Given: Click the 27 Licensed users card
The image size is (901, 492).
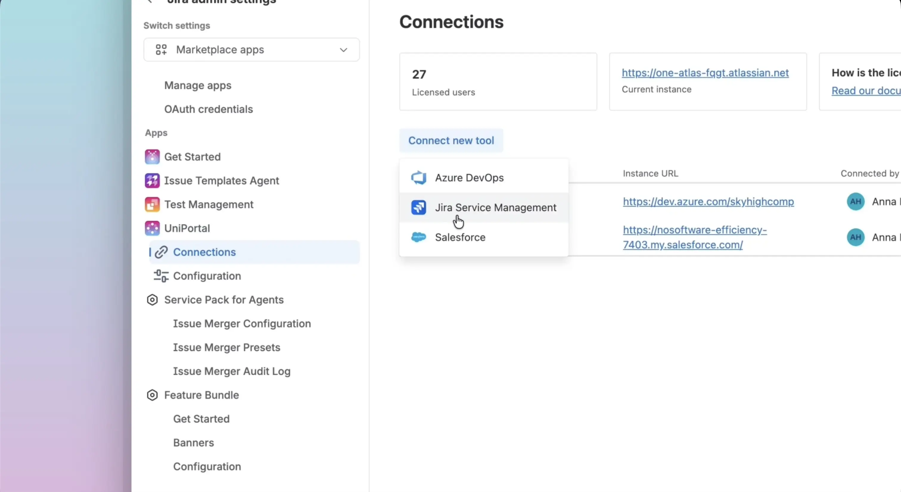Looking at the screenshot, I should coord(498,82).
